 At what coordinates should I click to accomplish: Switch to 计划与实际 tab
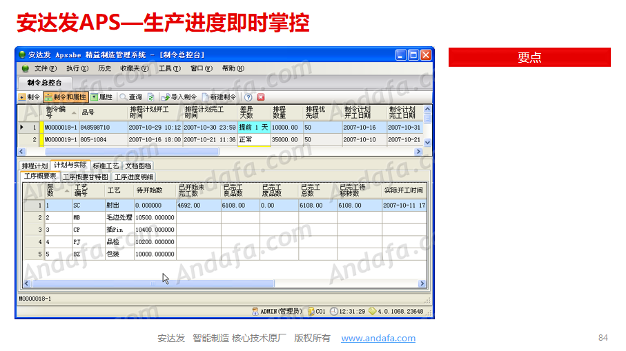(70, 165)
